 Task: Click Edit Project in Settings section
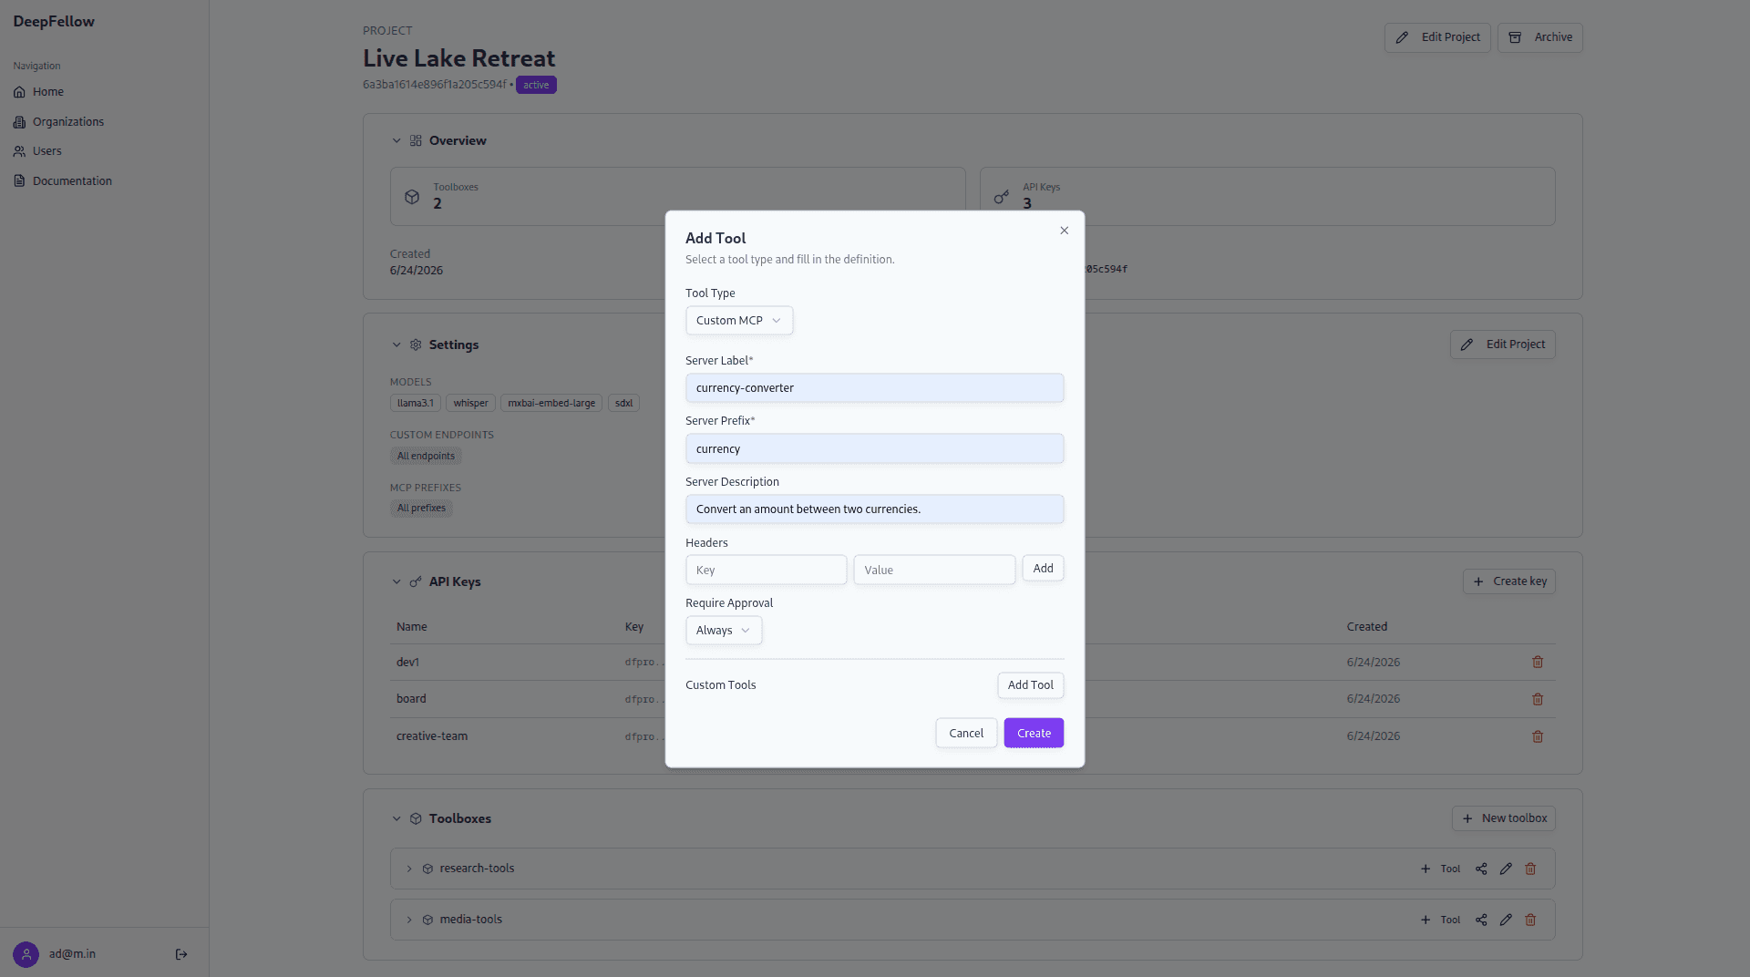pos(1503,345)
